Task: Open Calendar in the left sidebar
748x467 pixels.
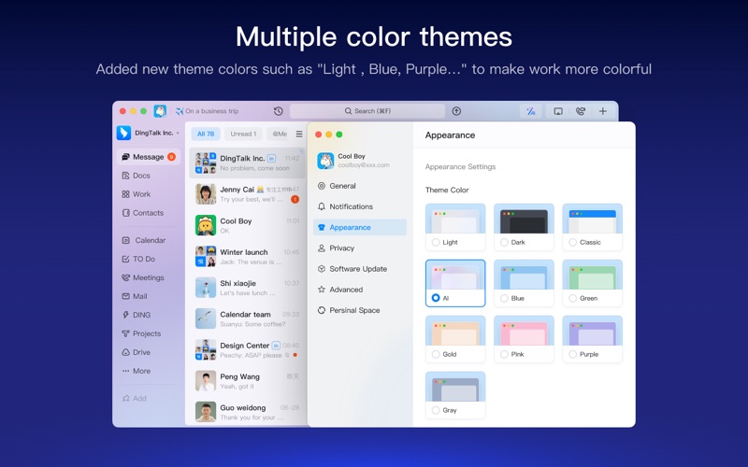Action: point(149,240)
